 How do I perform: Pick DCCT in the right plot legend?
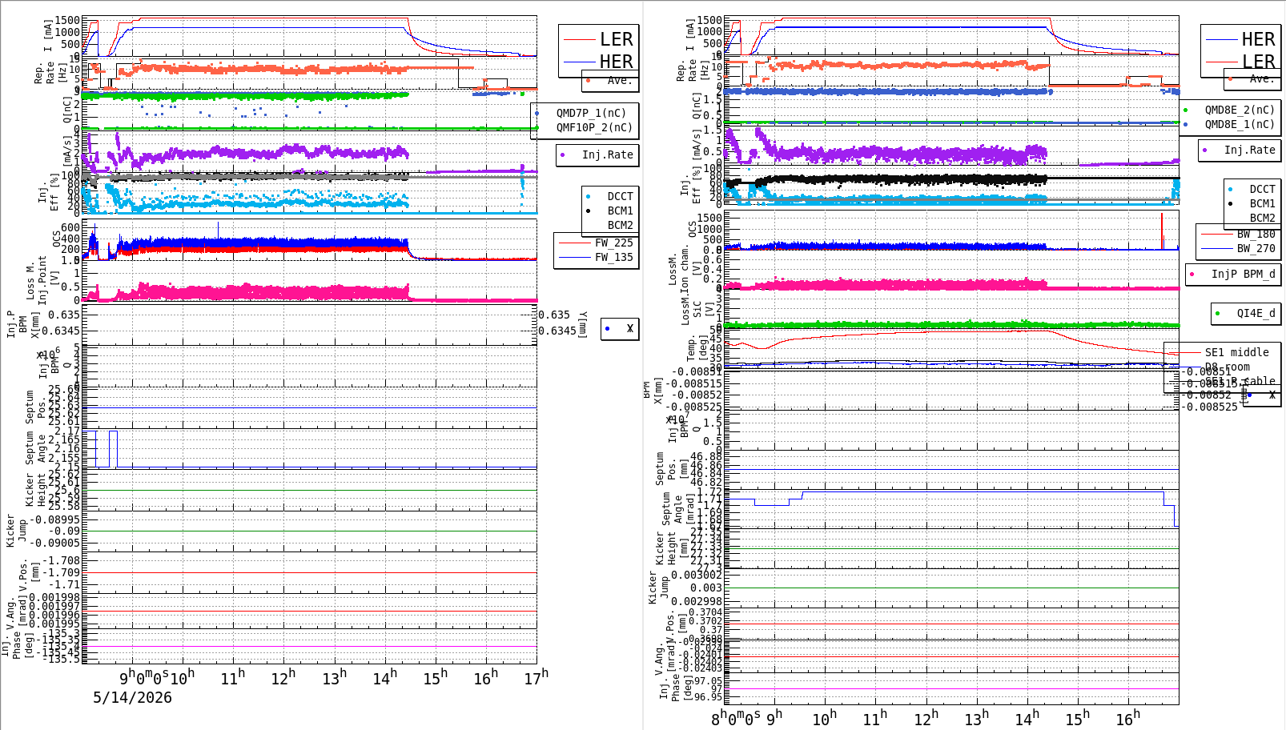tap(1262, 189)
